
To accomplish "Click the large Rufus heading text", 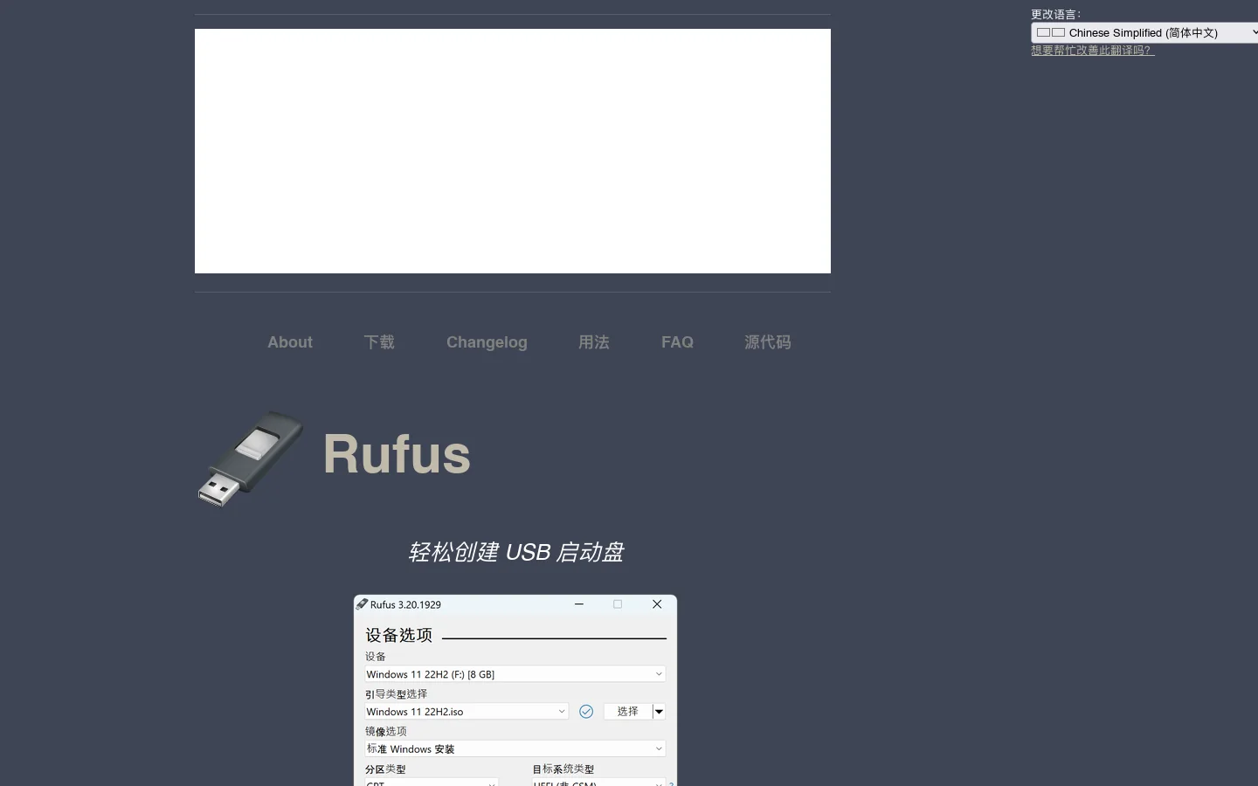I will (x=397, y=454).
